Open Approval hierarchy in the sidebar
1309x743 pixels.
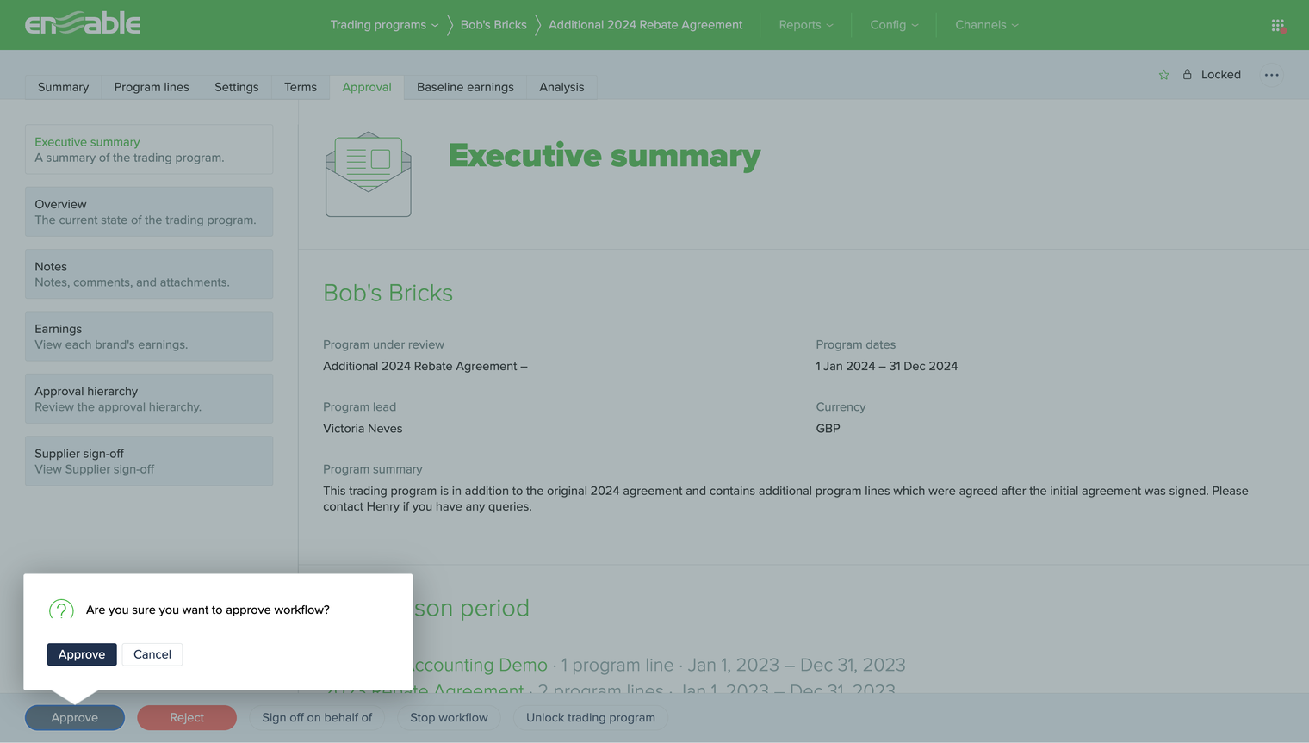pos(149,399)
